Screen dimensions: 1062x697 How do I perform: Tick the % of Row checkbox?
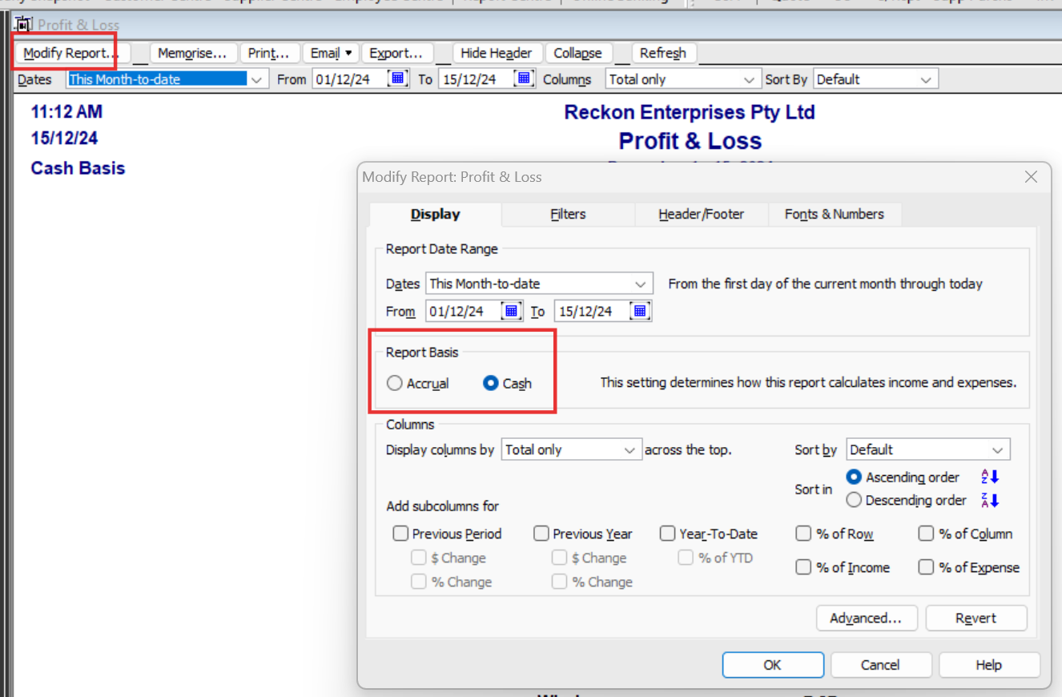point(803,534)
